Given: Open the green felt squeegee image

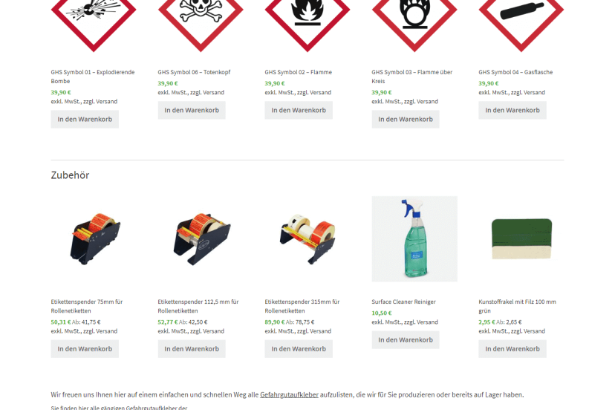Looking at the screenshot, I should (x=521, y=239).
